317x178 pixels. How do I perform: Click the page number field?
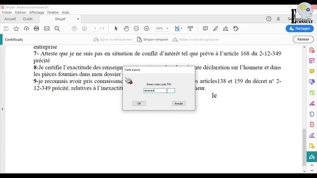tap(95, 29)
